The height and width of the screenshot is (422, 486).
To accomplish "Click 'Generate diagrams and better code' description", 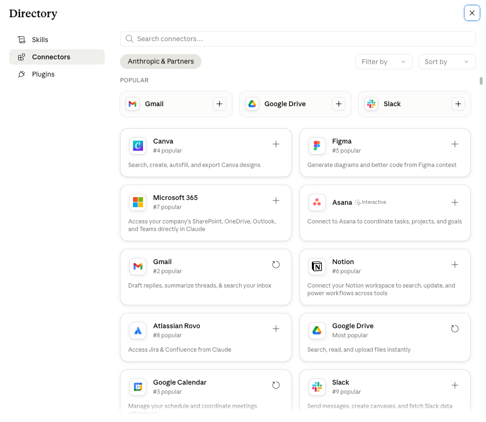I will (382, 165).
